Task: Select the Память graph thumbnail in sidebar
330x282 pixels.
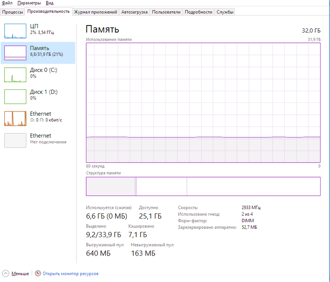Action: click(x=15, y=52)
